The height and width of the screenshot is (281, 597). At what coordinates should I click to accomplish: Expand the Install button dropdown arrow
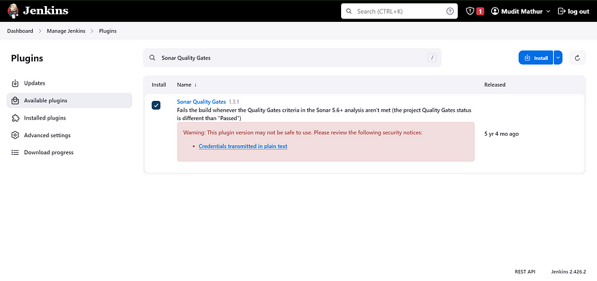[558, 58]
